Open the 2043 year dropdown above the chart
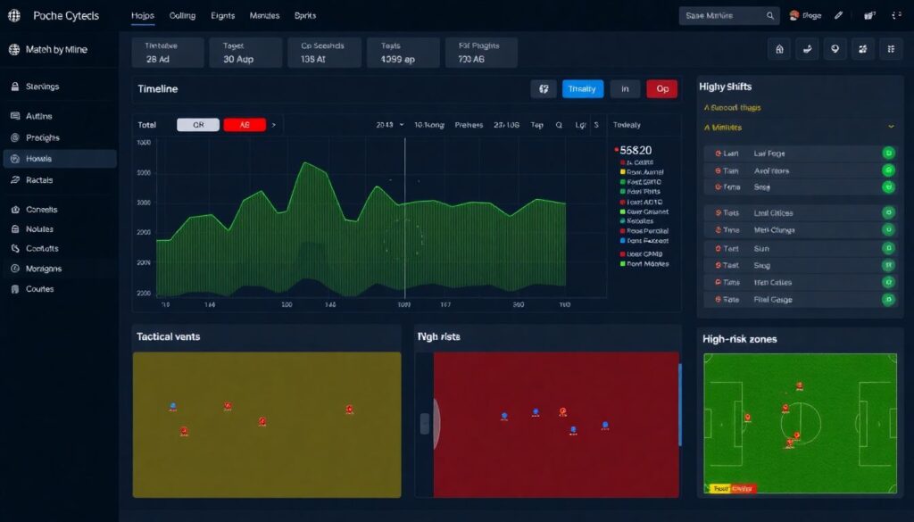The image size is (914, 522). (x=391, y=125)
